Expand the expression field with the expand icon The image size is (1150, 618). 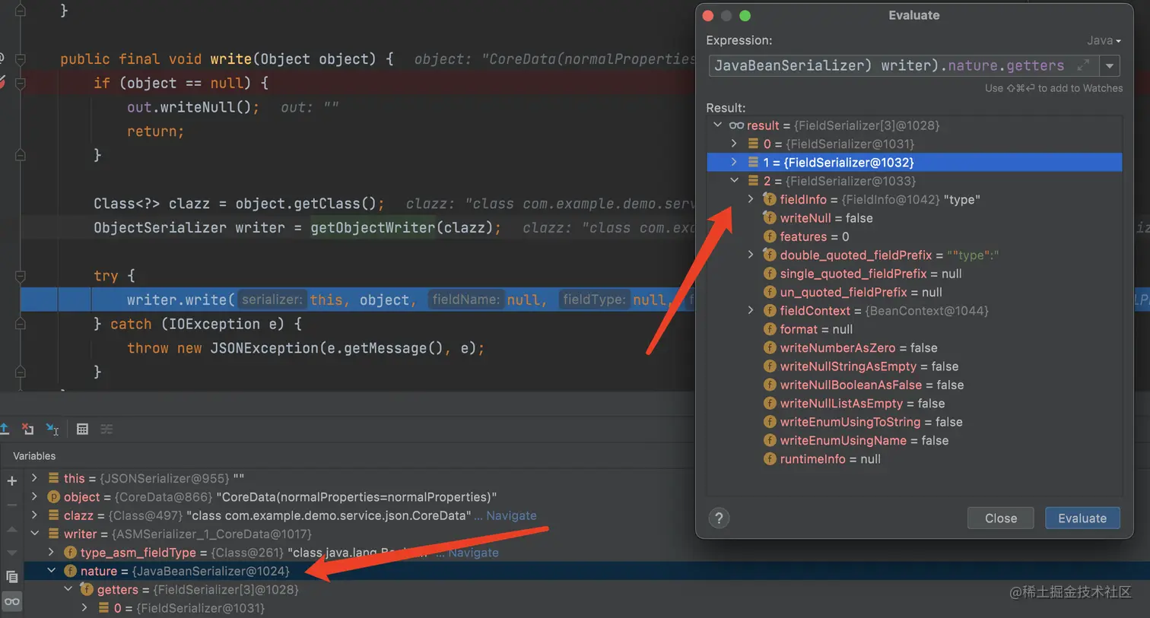coord(1083,65)
